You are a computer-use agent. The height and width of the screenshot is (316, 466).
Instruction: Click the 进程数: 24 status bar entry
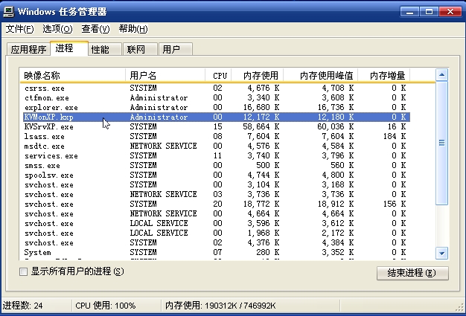click(x=23, y=306)
